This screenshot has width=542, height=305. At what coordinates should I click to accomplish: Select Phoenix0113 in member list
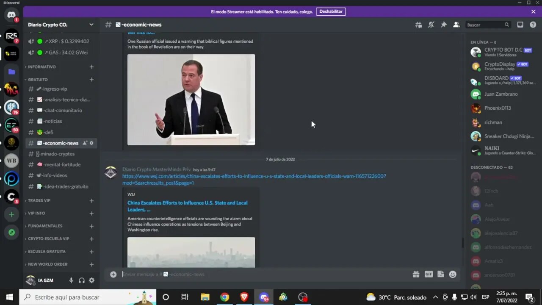(503, 108)
